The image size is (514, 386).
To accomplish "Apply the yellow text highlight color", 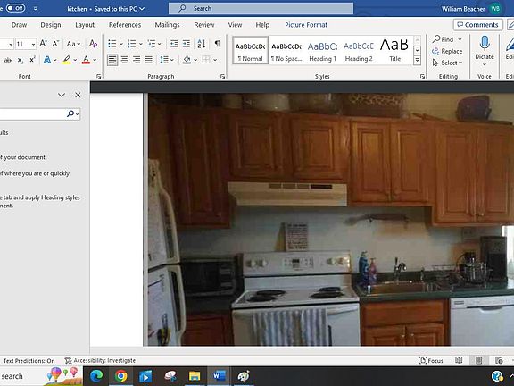I will point(67,60).
